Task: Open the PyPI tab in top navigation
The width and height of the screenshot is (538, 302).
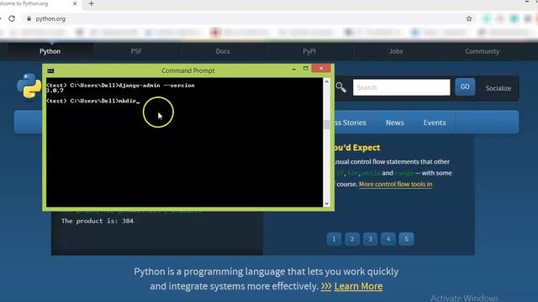Action: coord(309,51)
